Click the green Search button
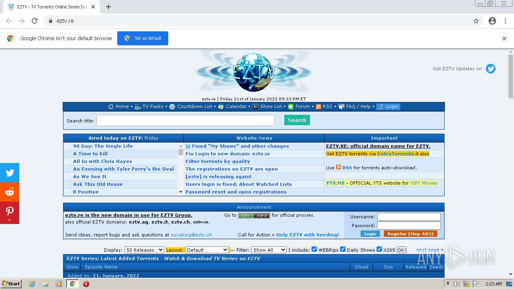 (297, 120)
